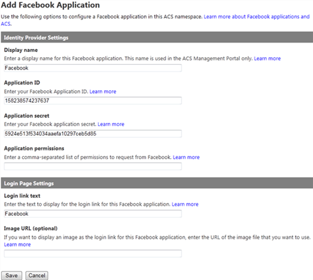Viewport: 313px width, 280px height.
Task: Click the Identity Provider Settings section header
Action: pyautogui.click(x=157, y=37)
